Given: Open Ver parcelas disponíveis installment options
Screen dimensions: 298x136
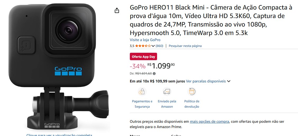Looking at the screenshot, I should click(206, 81).
